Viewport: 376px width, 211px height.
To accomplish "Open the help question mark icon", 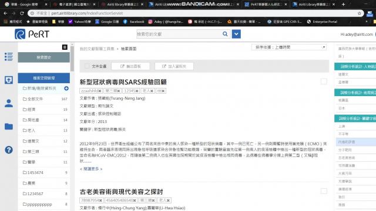I will pyautogui.click(x=9, y=150).
